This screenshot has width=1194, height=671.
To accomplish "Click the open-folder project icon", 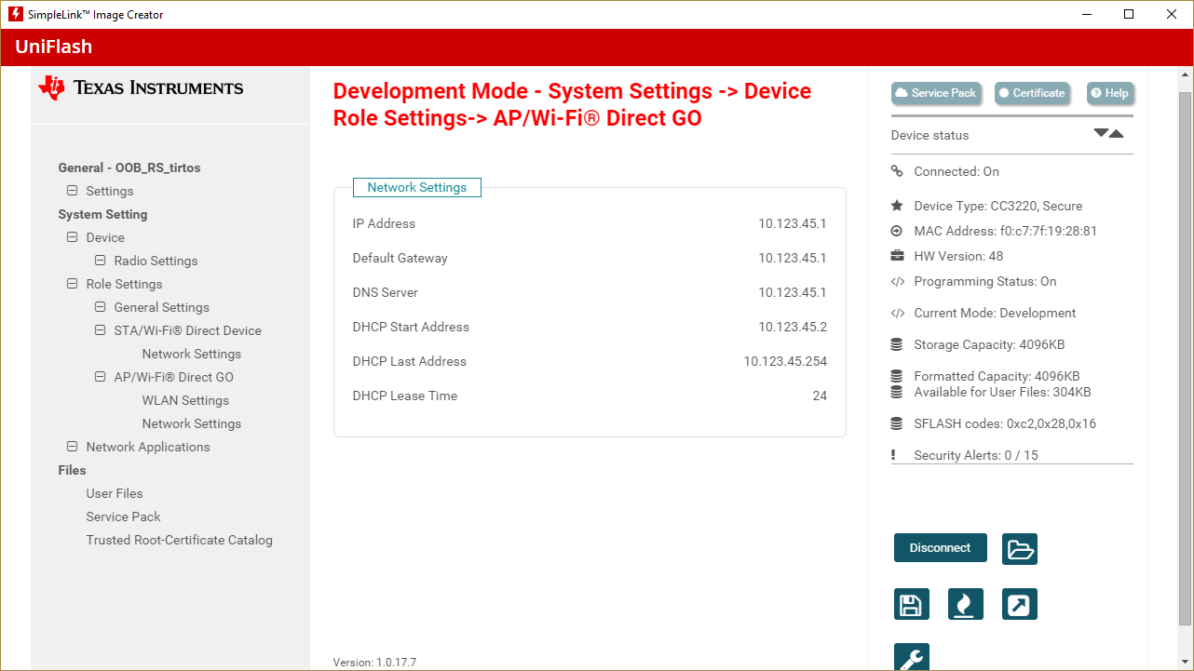I will tap(1020, 549).
